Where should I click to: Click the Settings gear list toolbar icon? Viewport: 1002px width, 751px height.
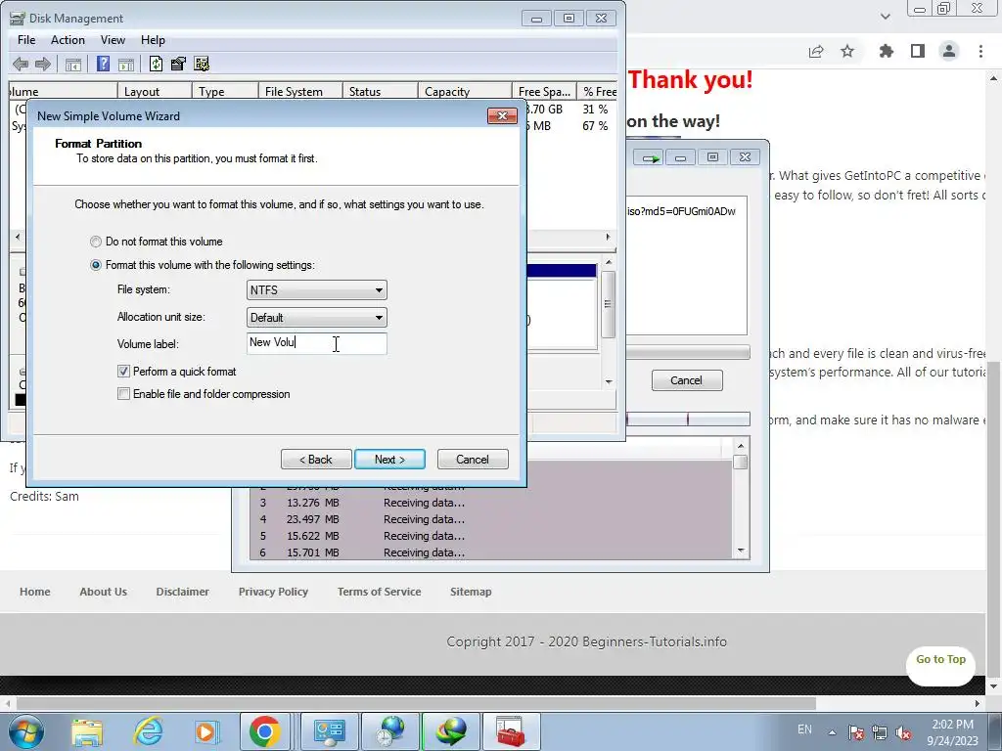(x=202, y=64)
